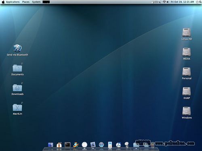The image size is (202, 151).
Task: Open the Places menu
Action: [26, 2]
